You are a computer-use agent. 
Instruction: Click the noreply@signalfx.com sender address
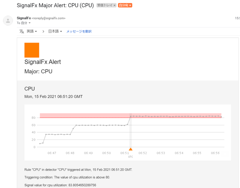(48, 18)
